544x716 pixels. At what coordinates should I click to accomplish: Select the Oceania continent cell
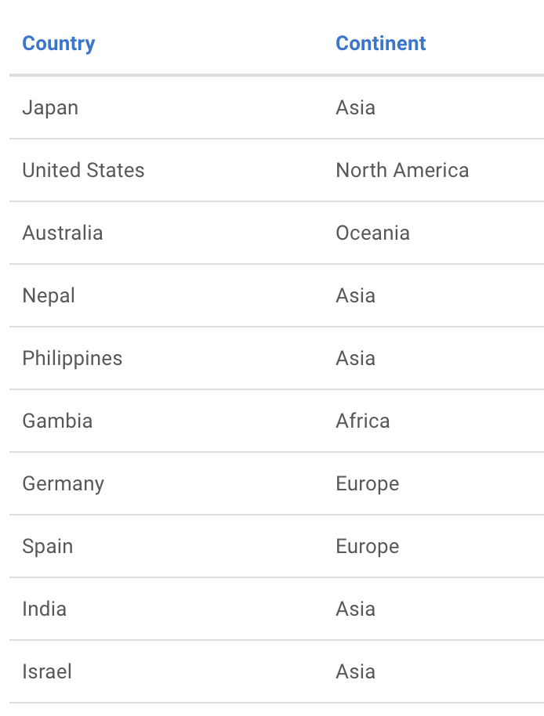pyautogui.click(x=372, y=233)
